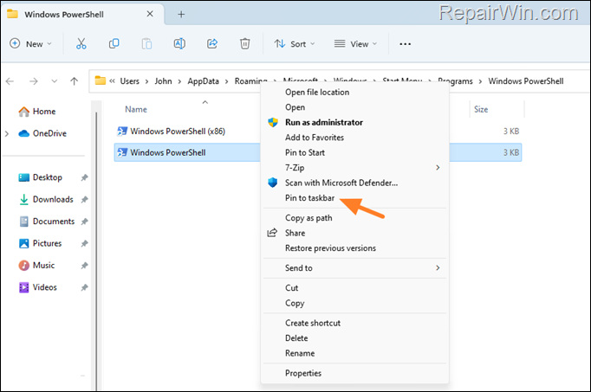591x392 pixels.
Task: Choose Properties from the context menu
Action: pyautogui.click(x=303, y=373)
